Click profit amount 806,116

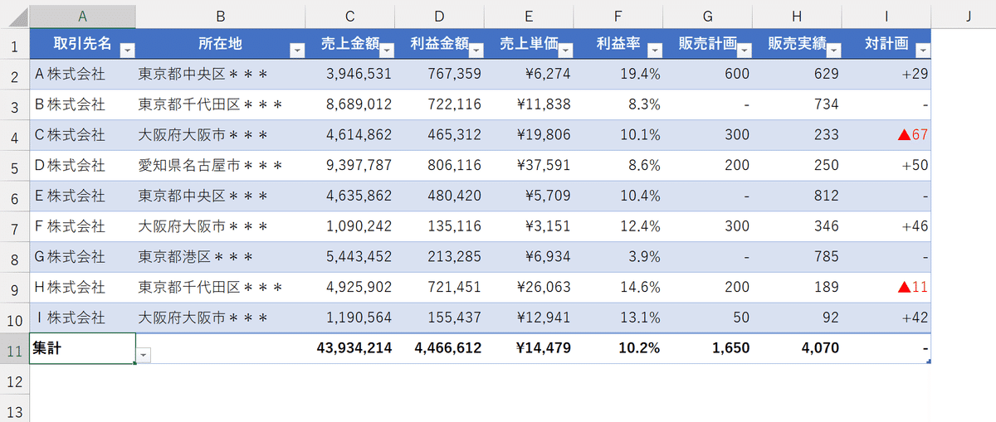439,165
